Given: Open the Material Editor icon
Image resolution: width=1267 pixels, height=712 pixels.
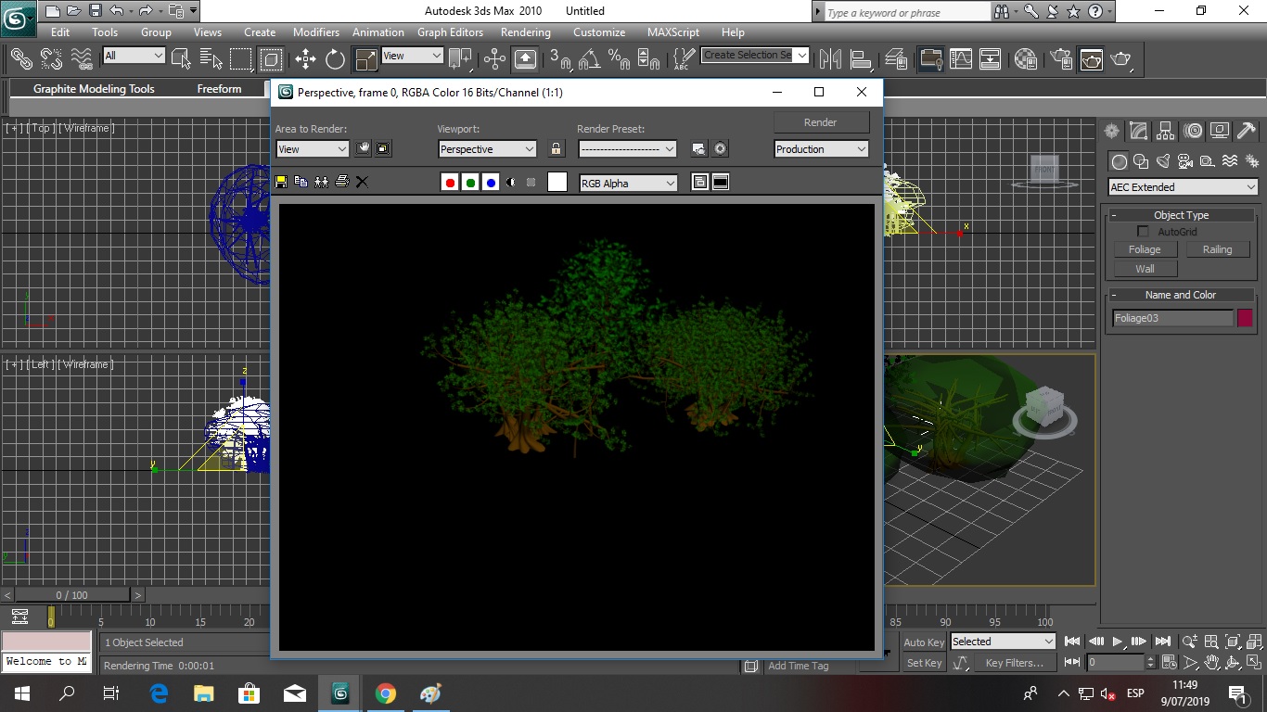Looking at the screenshot, I should (1025, 59).
